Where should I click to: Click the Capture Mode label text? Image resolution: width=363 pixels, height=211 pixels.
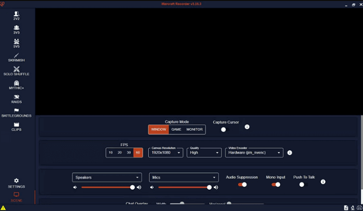coord(177,122)
